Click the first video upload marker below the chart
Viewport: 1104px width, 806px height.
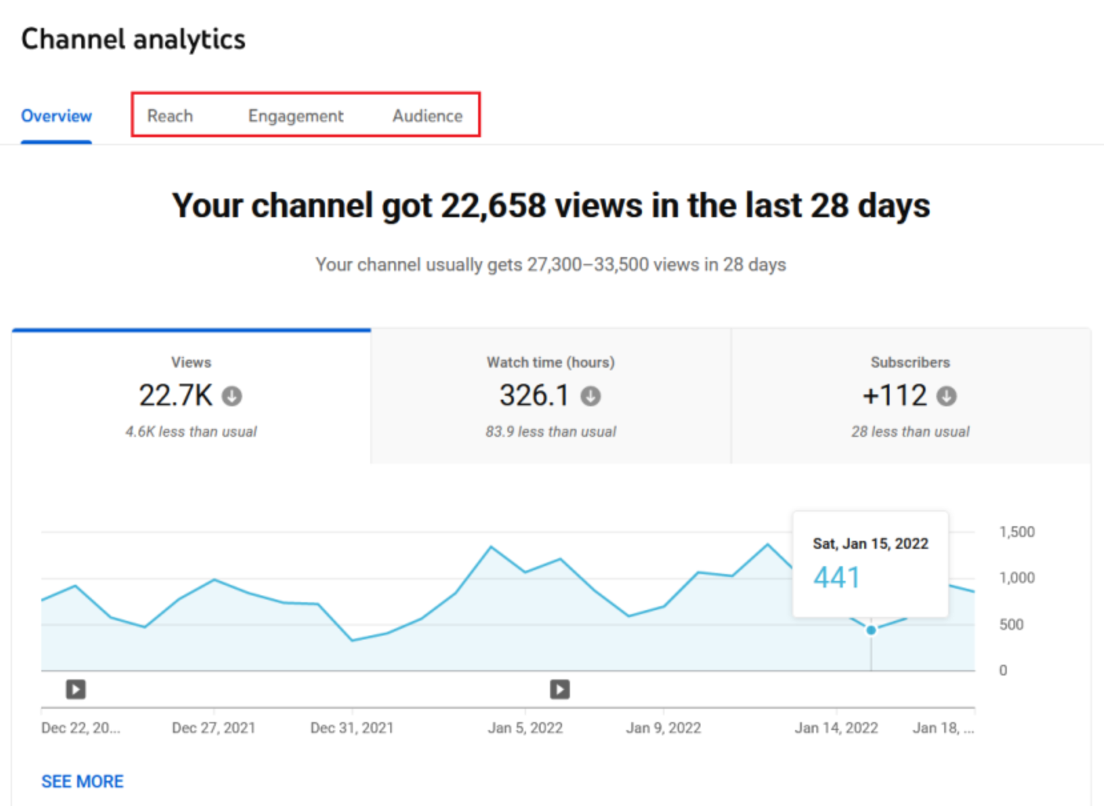(x=75, y=689)
